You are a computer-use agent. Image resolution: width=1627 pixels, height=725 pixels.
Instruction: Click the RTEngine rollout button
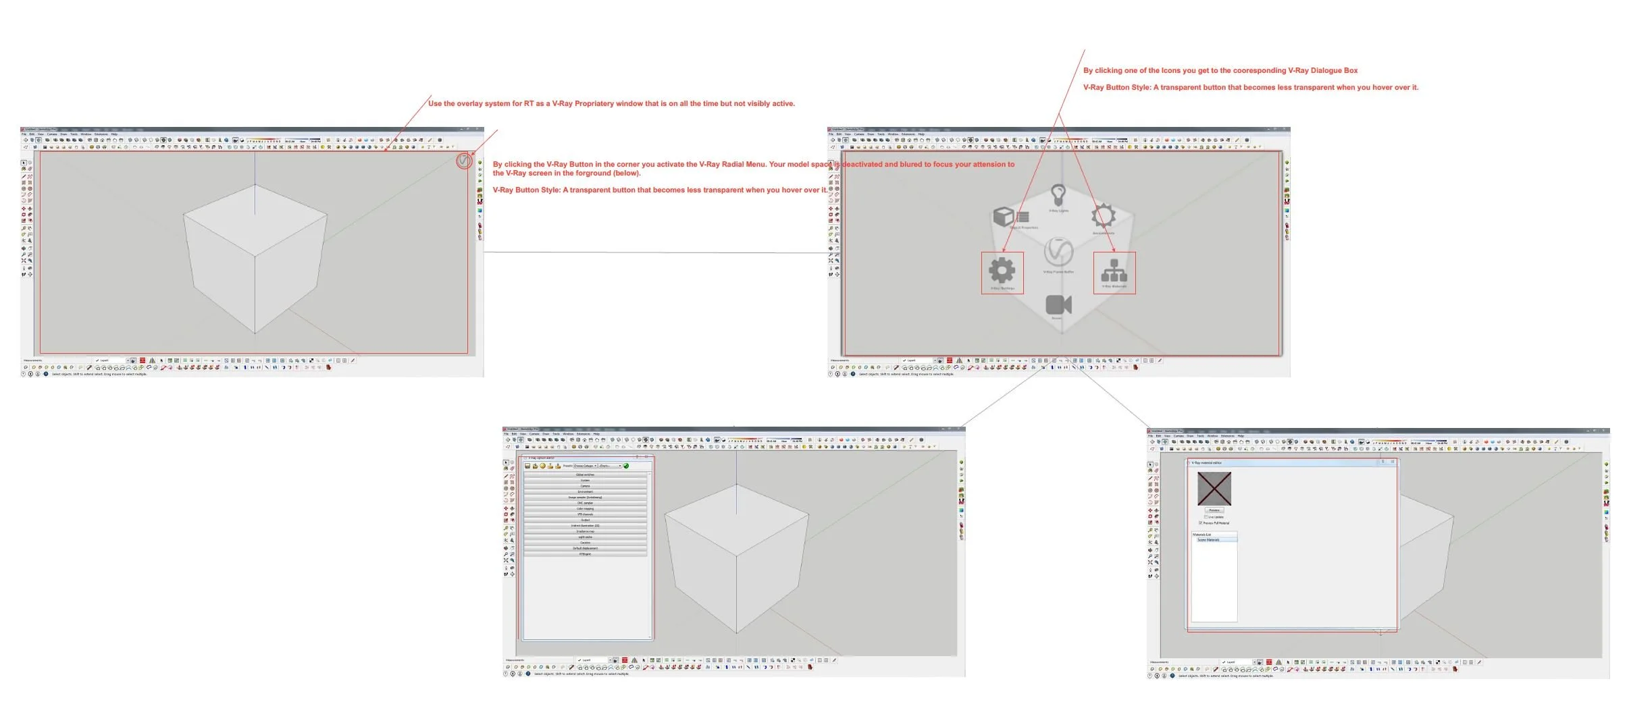[x=585, y=554]
